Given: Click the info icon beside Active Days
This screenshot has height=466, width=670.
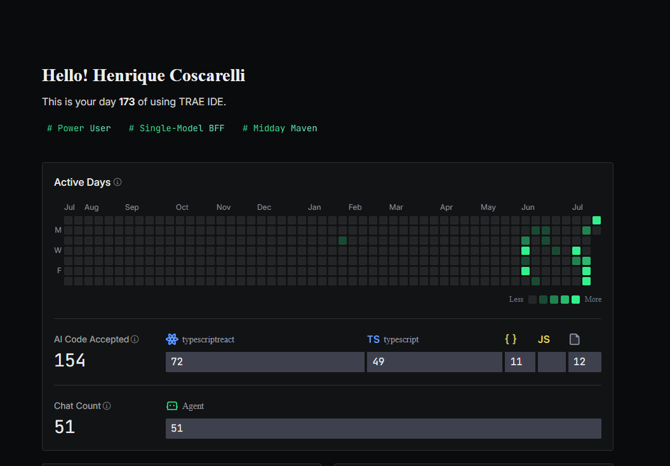Looking at the screenshot, I should pyautogui.click(x=117, y=182).
